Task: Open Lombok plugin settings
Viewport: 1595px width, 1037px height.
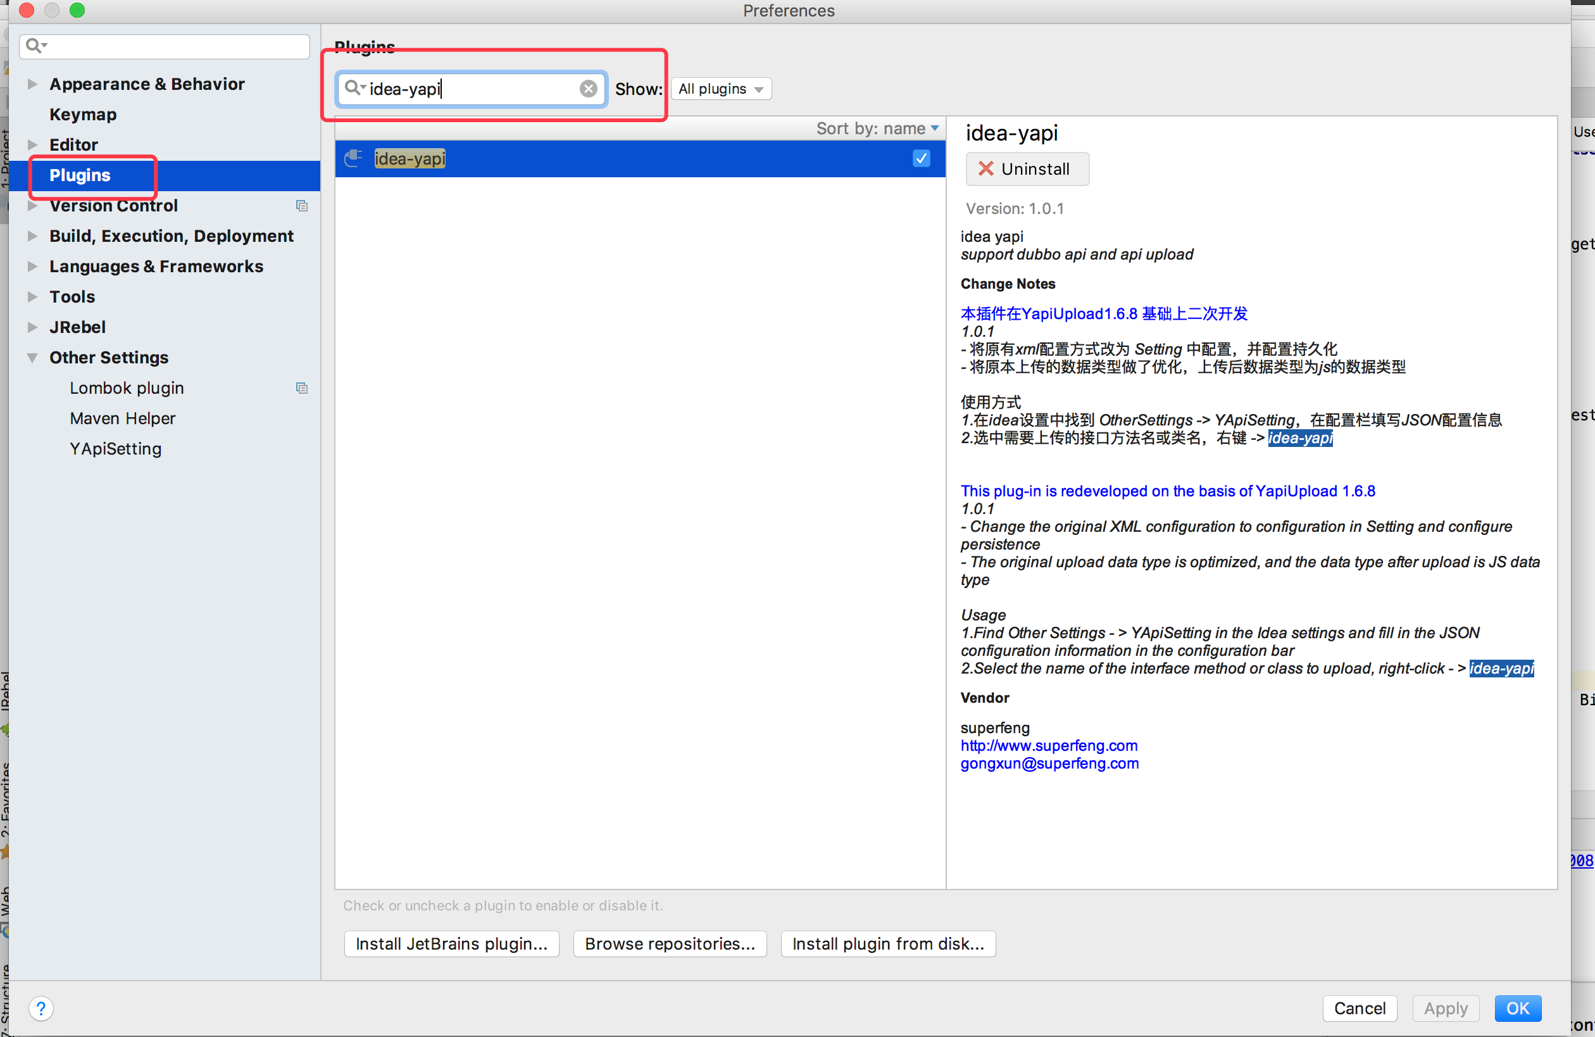Action: click(127, 388)
